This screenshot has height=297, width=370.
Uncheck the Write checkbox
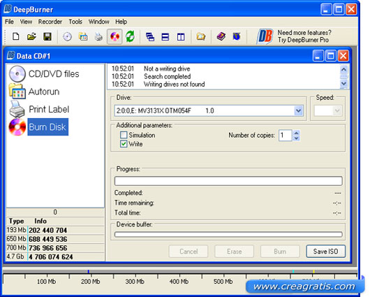coord(124,144)
